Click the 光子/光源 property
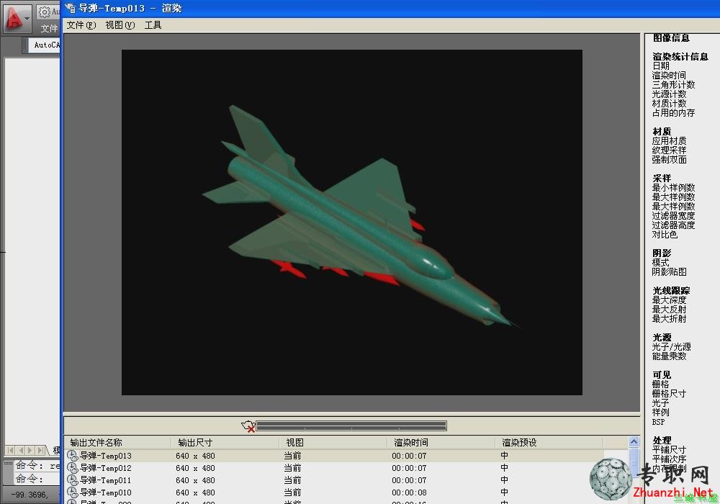Screen dimensions: 720x504 coord(671,346)
